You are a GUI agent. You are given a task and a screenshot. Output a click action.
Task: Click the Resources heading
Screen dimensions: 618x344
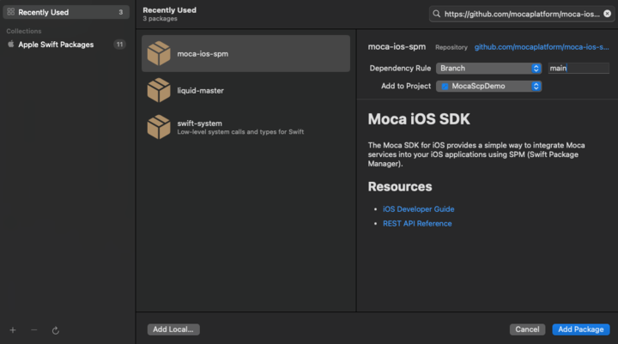tap(400, 186)
